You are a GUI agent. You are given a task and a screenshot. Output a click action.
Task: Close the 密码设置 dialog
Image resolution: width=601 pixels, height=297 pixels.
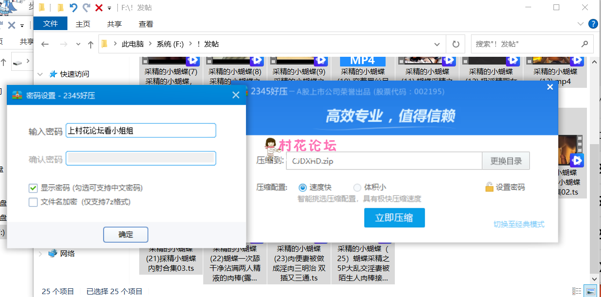click(236, 95)
